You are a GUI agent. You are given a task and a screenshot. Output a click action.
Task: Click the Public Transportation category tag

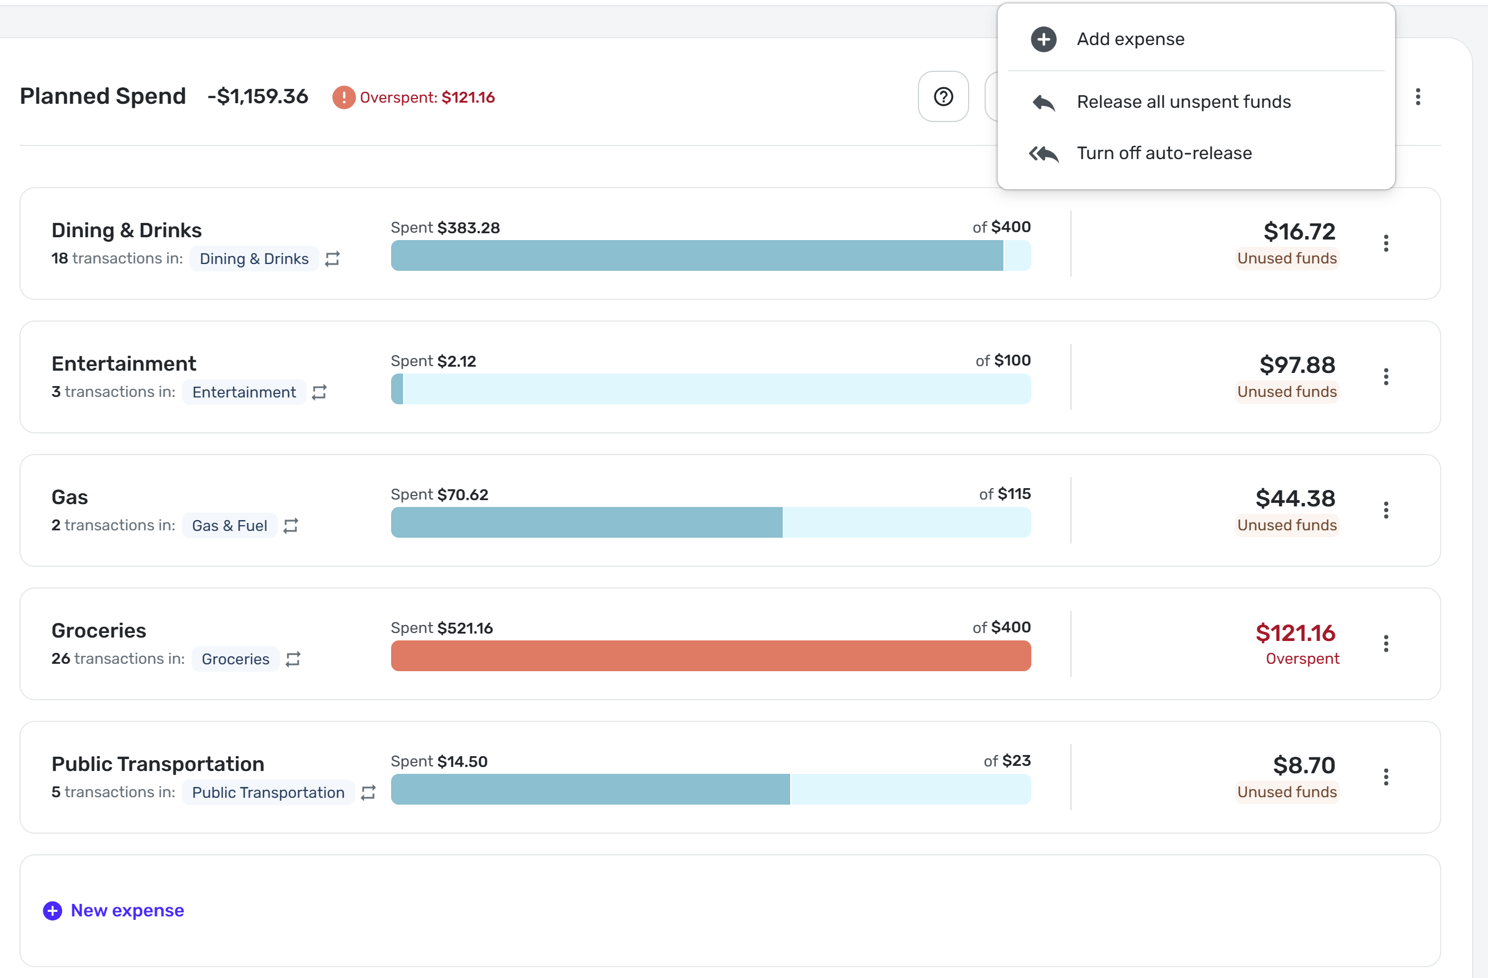click(x=267, y=792)
